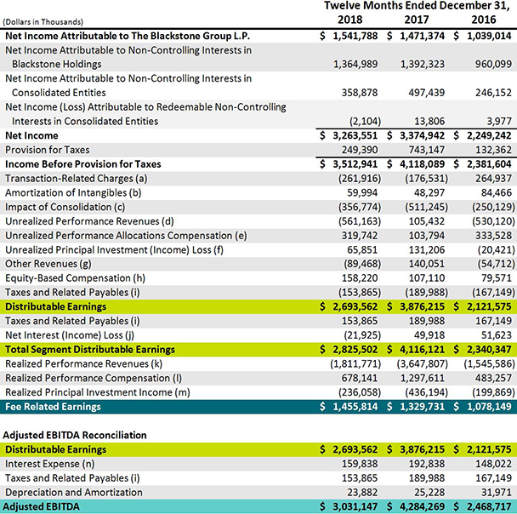Select 'Realized Performance Revenues (k)' label

83,364
